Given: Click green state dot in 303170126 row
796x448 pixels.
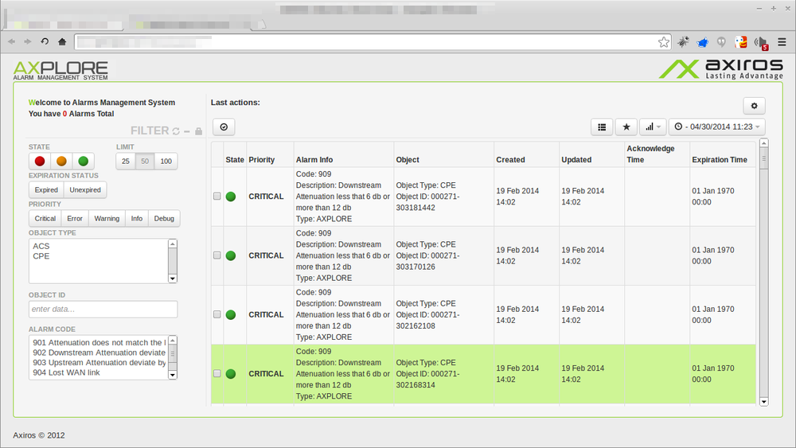Looking at the screenshot, I should coord(231,255).
